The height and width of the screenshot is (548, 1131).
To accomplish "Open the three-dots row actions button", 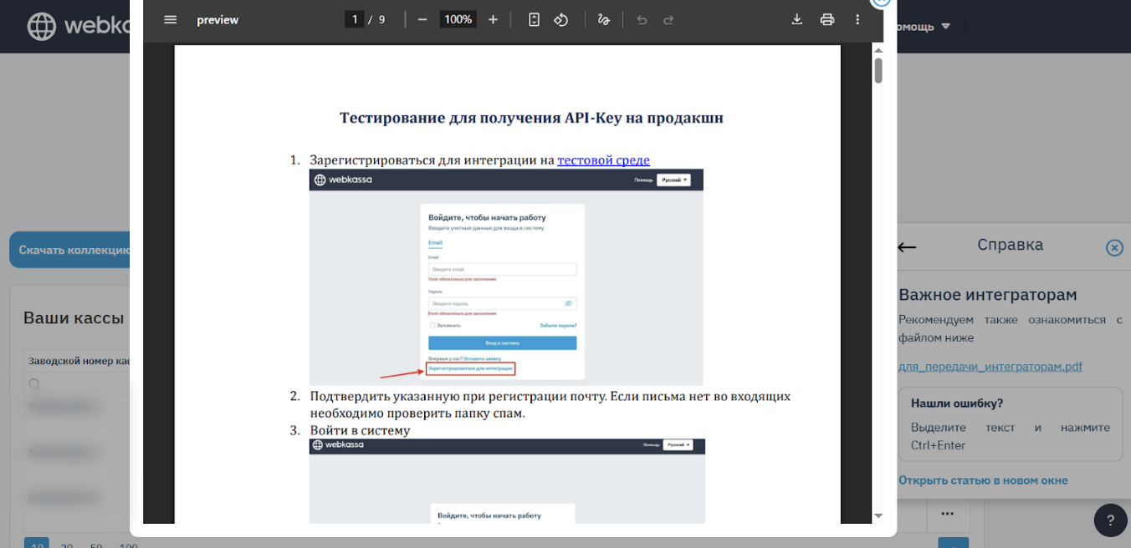I will [947, 513].
